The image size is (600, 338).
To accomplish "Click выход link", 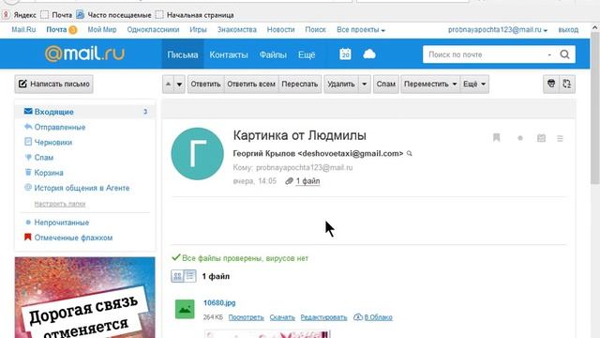I will (x=568, y=29).
